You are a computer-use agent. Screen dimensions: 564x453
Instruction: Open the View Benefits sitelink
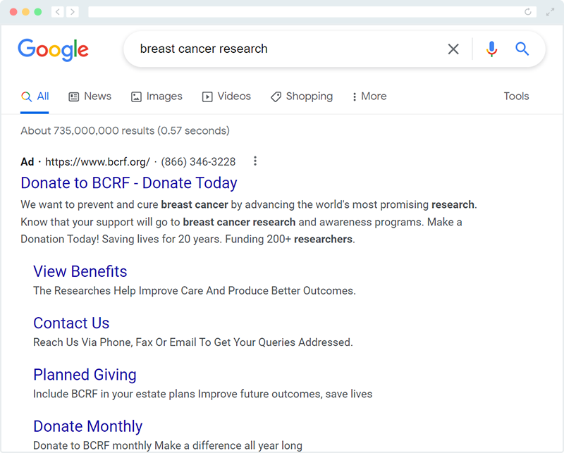pos(80,272)
